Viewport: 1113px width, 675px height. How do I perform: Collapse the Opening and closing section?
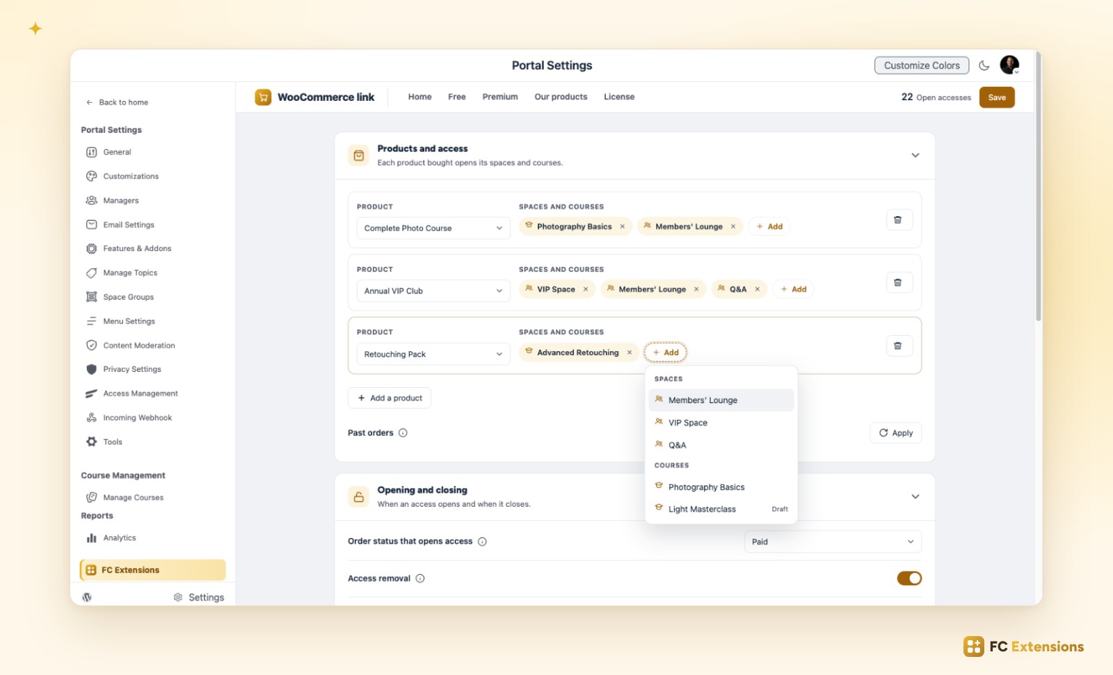pos(915,496)
